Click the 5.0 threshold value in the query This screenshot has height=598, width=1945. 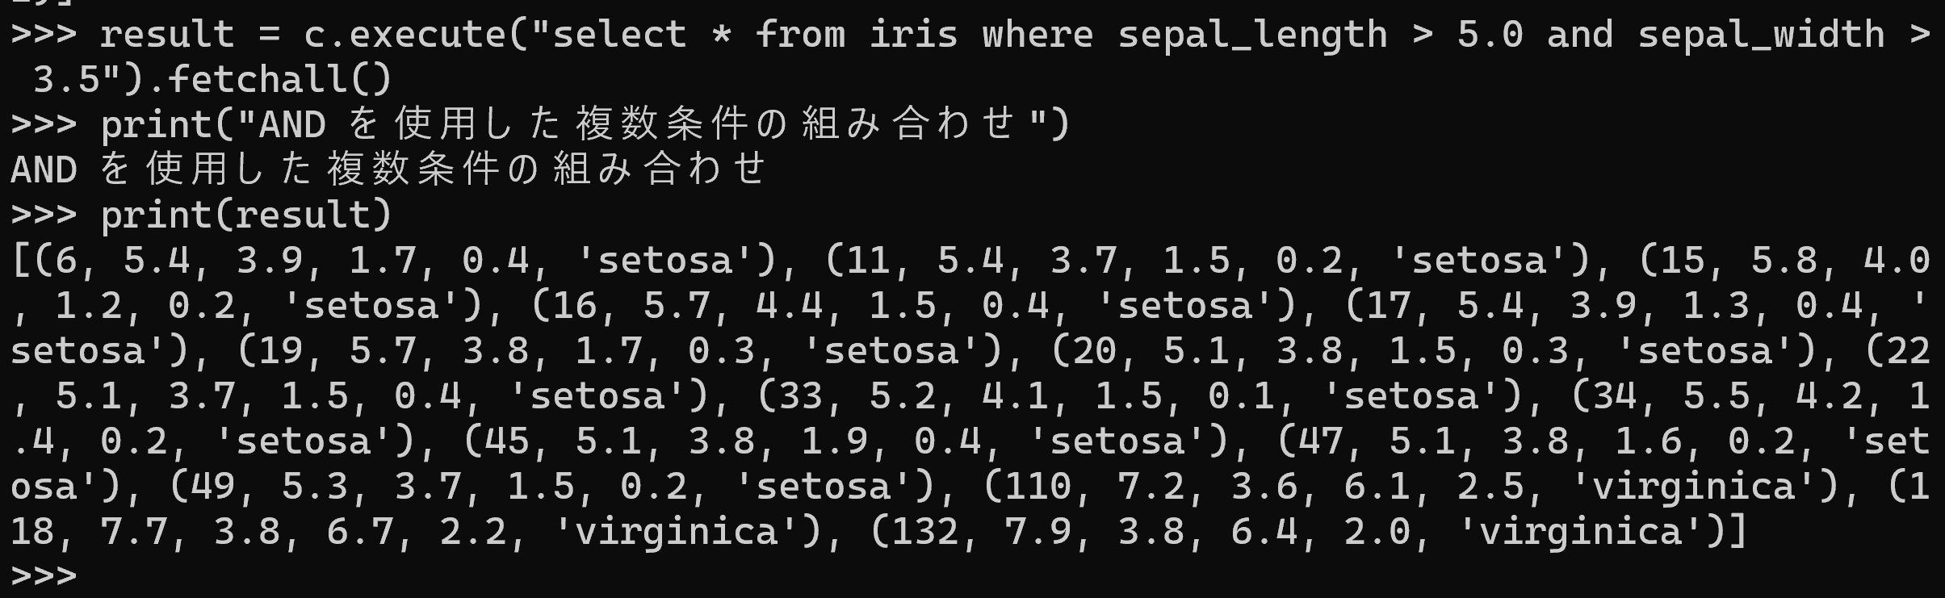pyautogui.click(x=1490, y=35)
